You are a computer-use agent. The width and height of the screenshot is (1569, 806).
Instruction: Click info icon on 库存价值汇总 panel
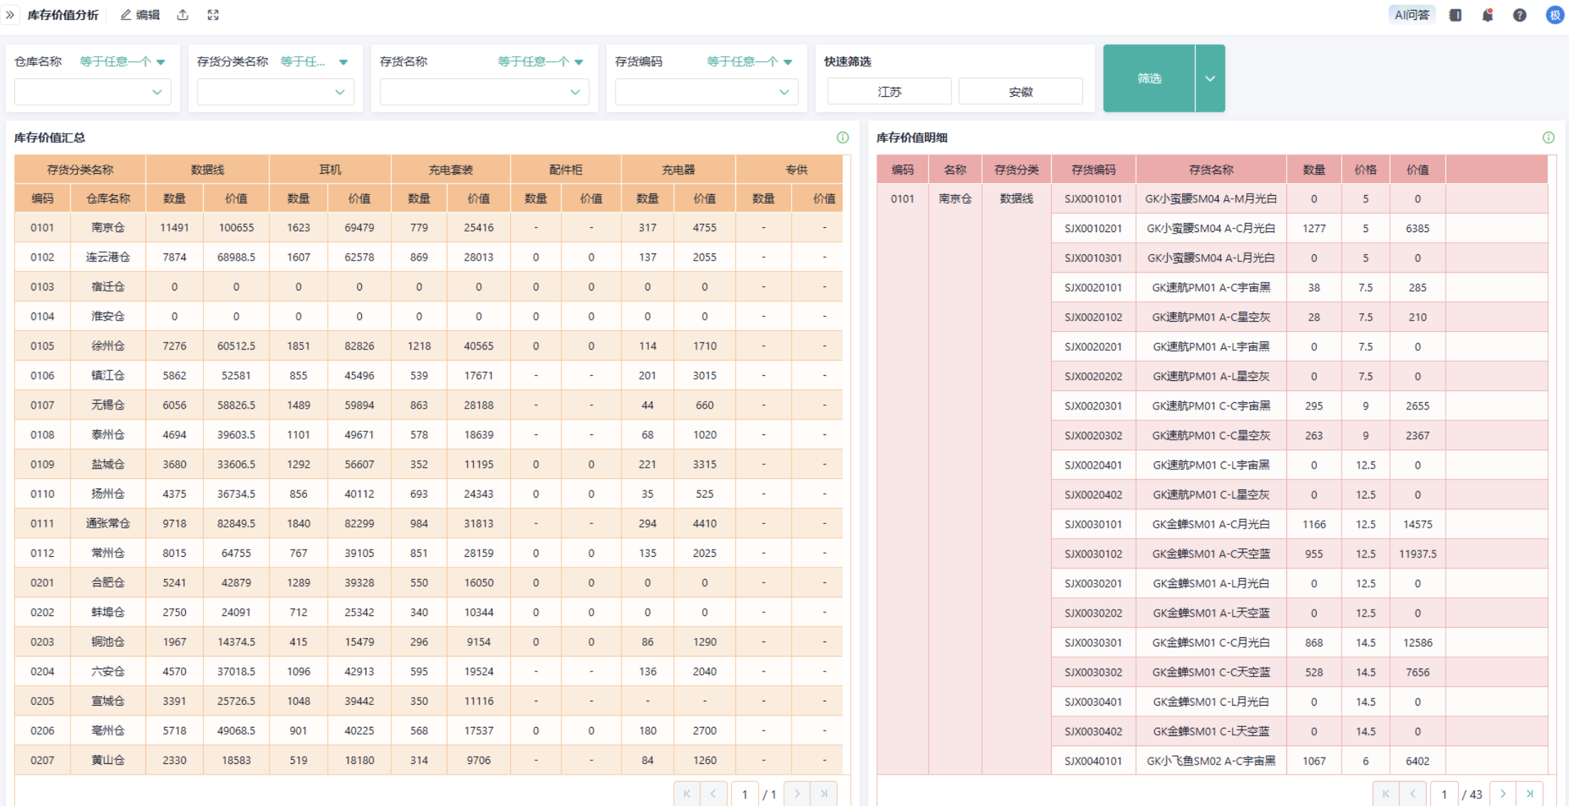(843, 137)
